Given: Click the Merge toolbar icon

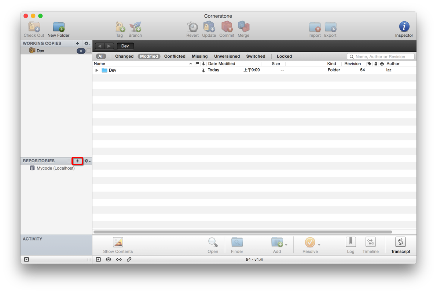Looking at the screenshot, I should tap(243, 27).
